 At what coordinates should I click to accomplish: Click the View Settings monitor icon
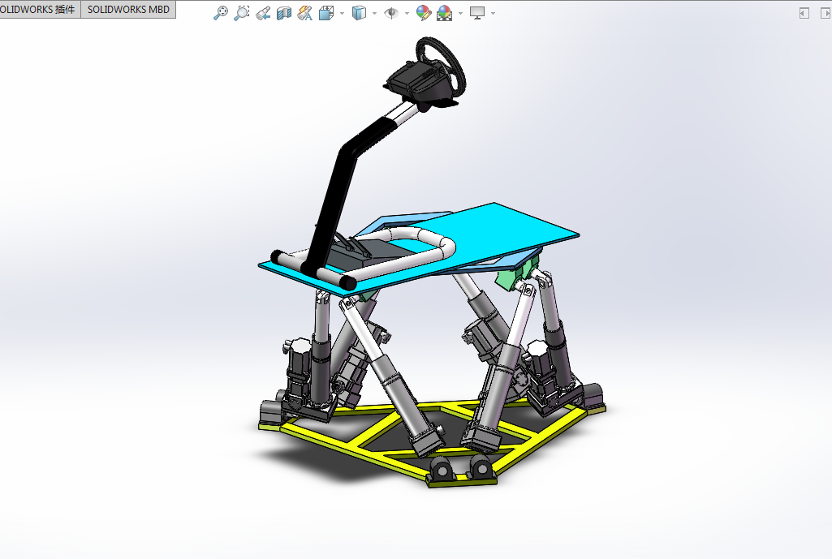tap(477, 13)
